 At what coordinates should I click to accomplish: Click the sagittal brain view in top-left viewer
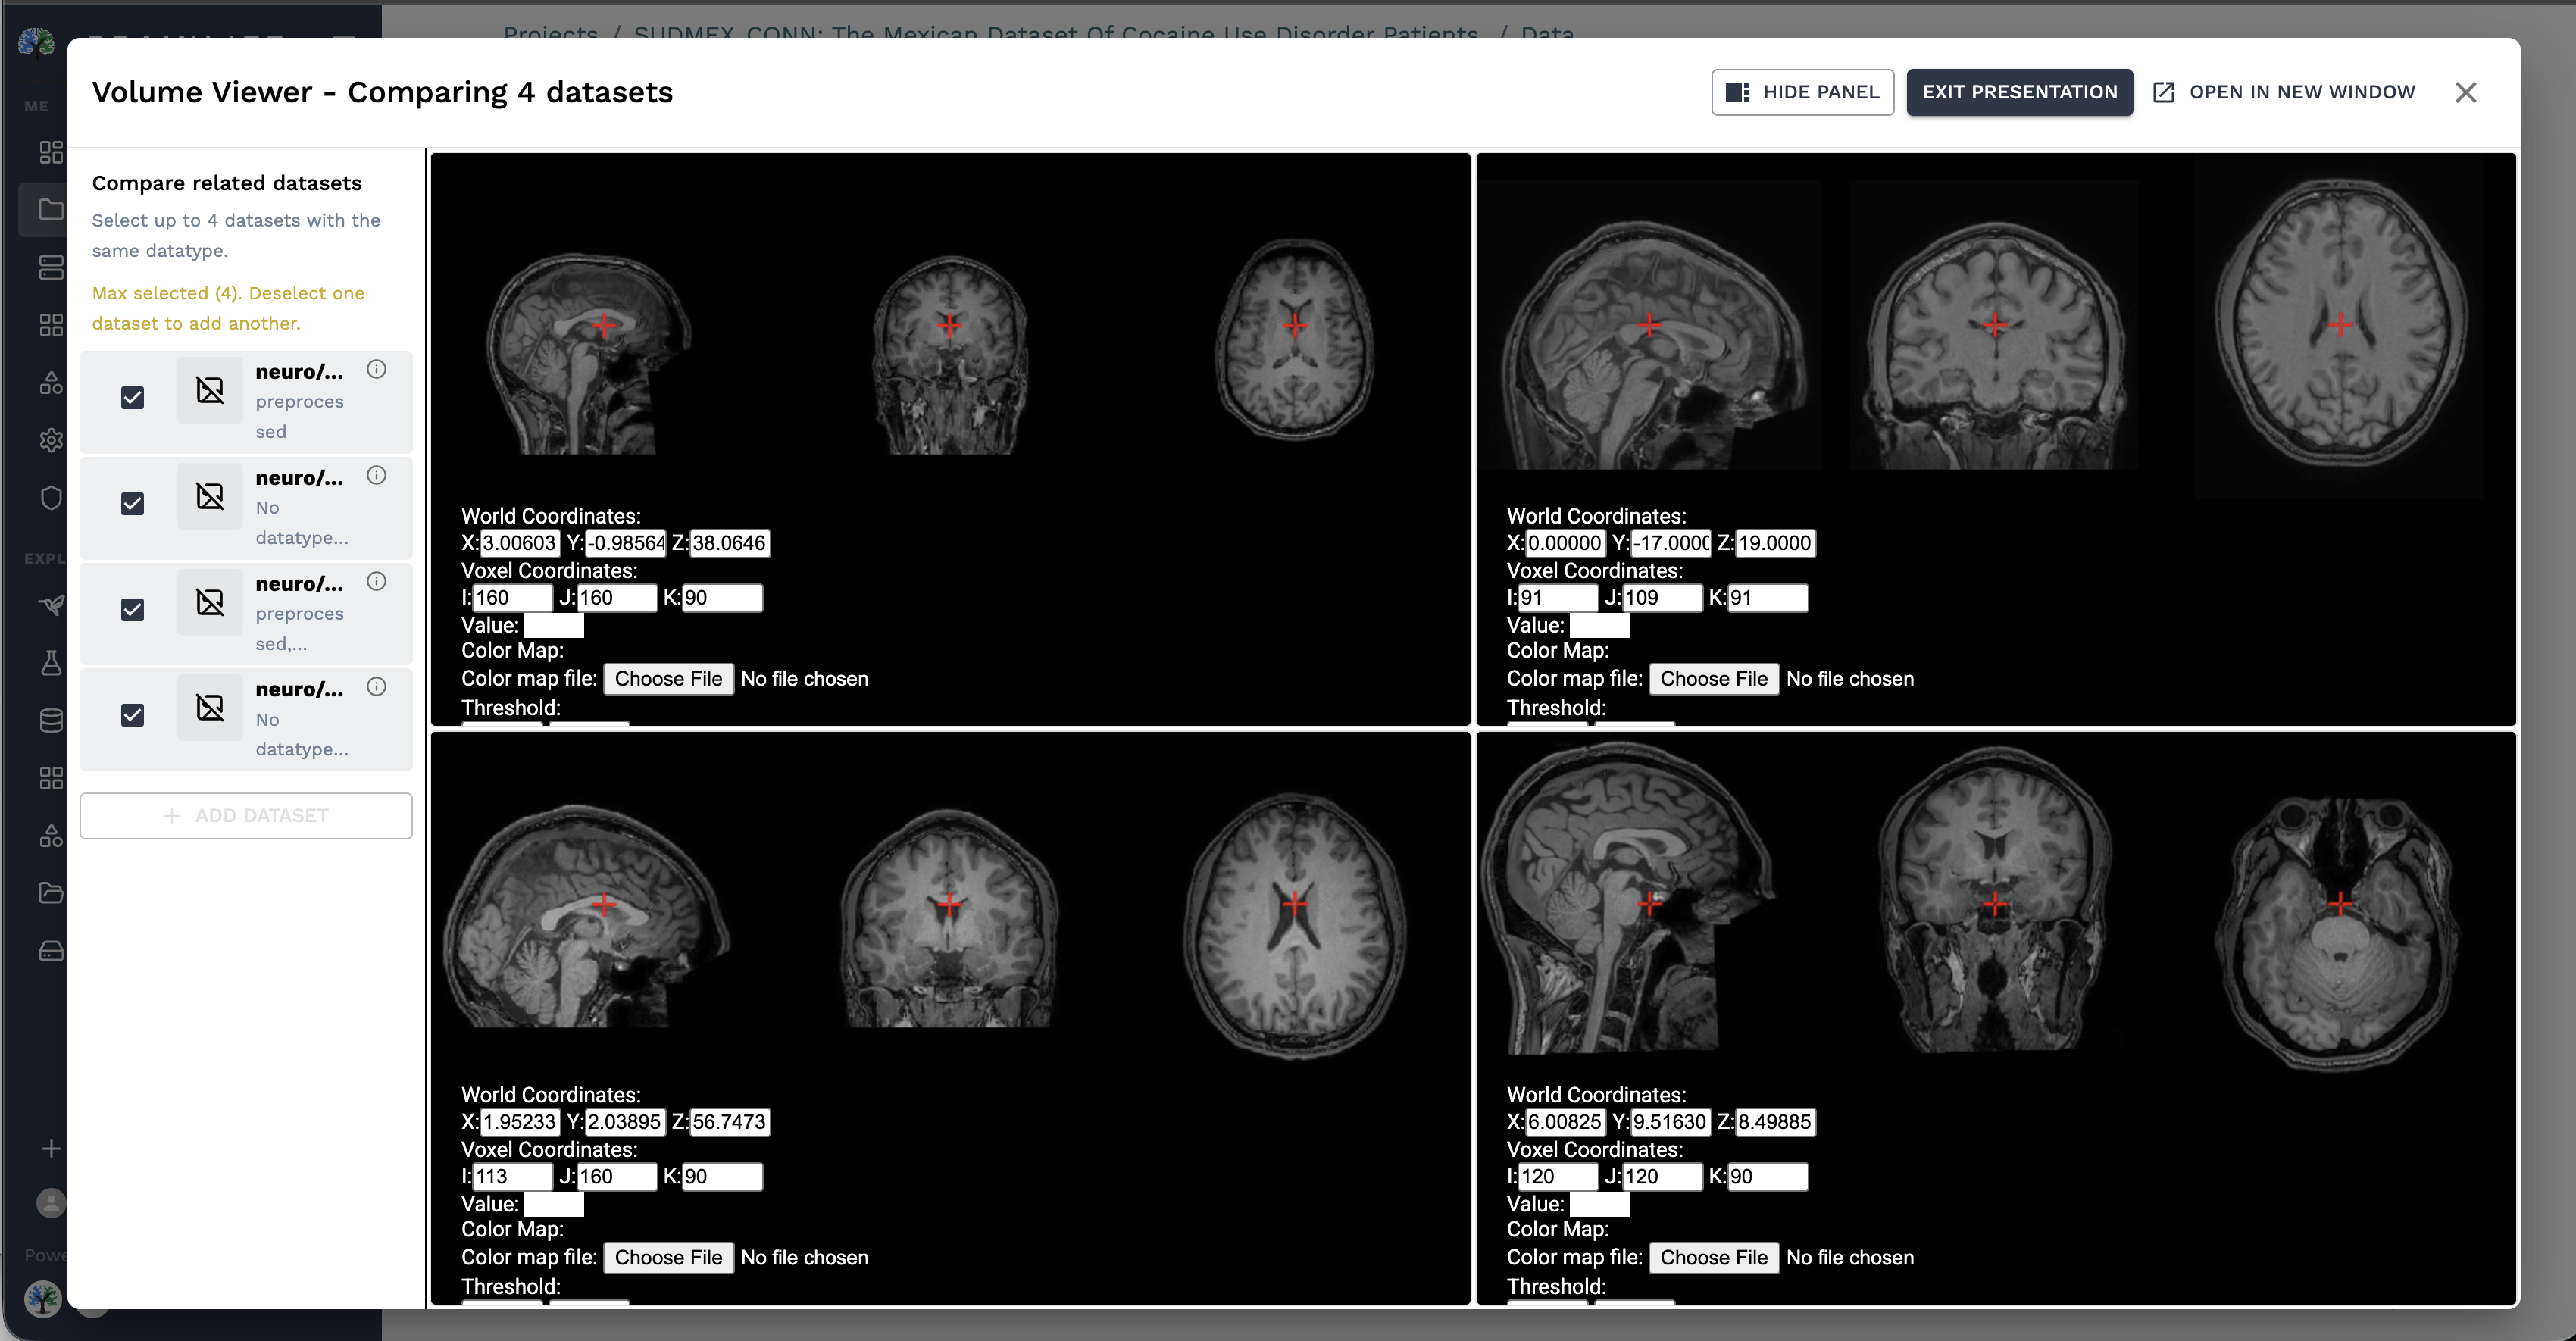pos(589,352)
